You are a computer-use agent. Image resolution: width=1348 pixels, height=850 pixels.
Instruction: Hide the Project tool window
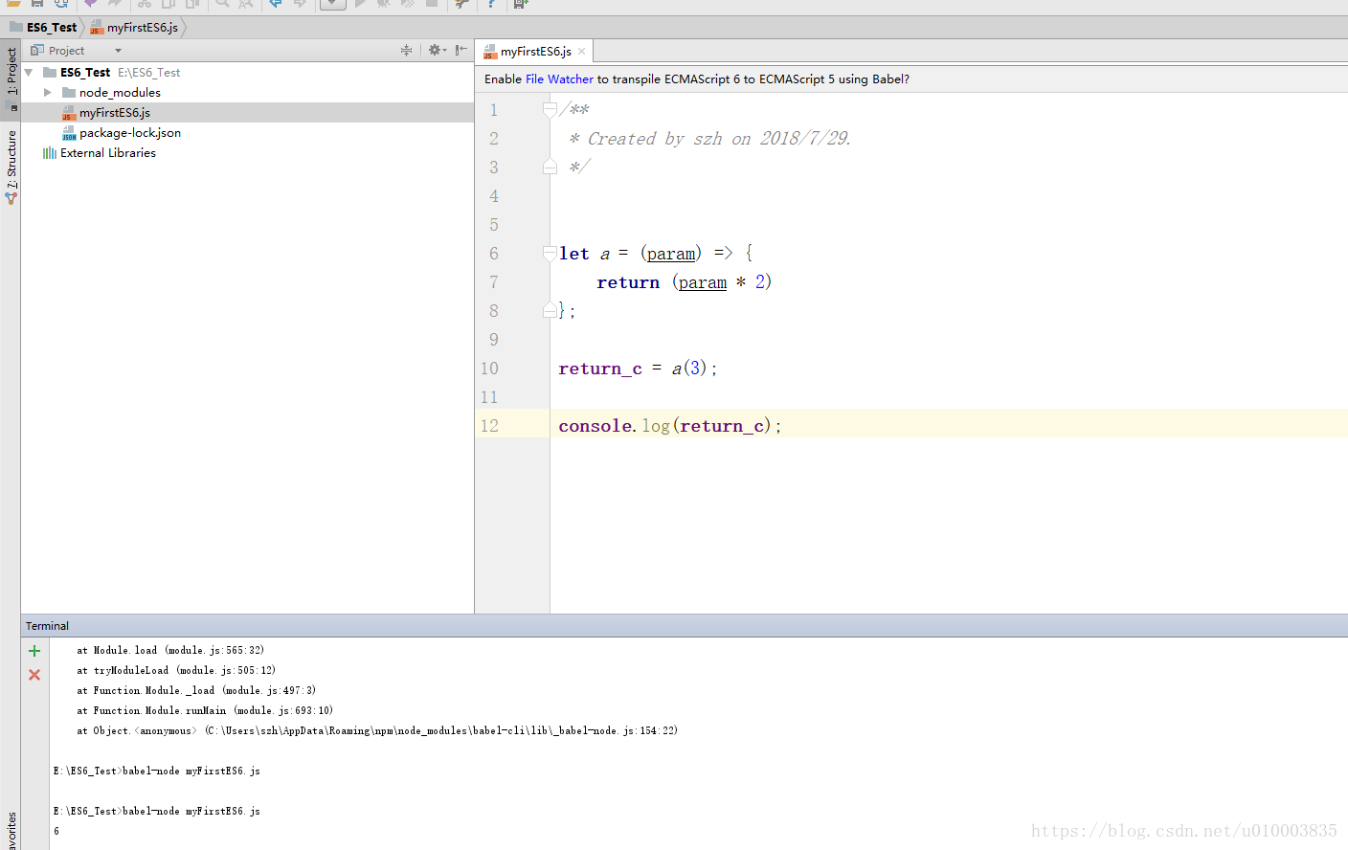coord(461,50)
